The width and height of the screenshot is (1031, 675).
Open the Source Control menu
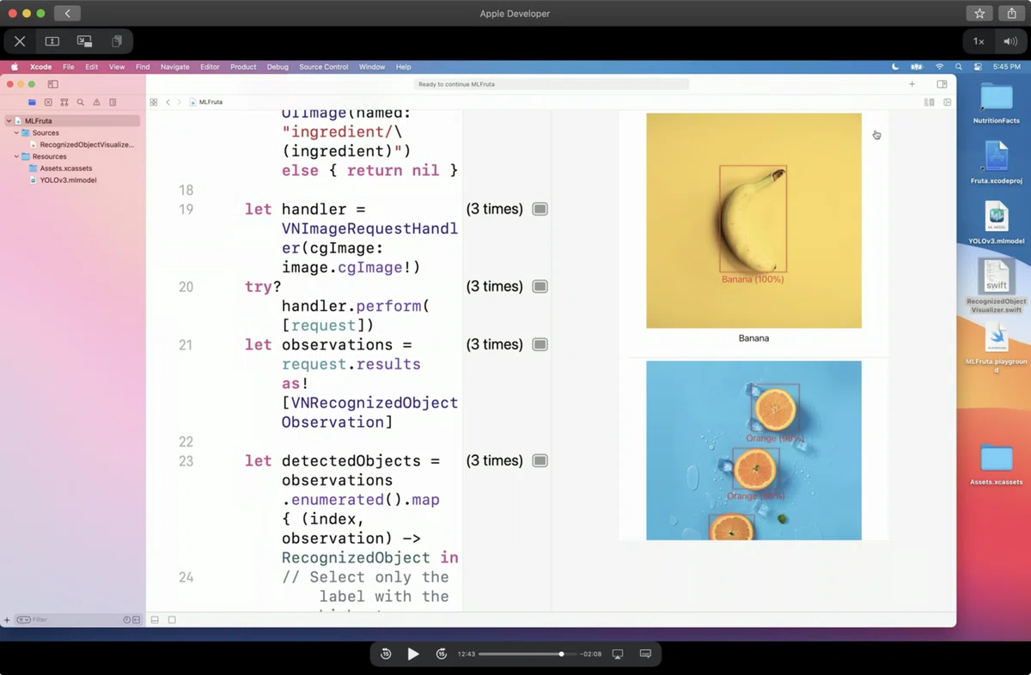coord(324,67)
